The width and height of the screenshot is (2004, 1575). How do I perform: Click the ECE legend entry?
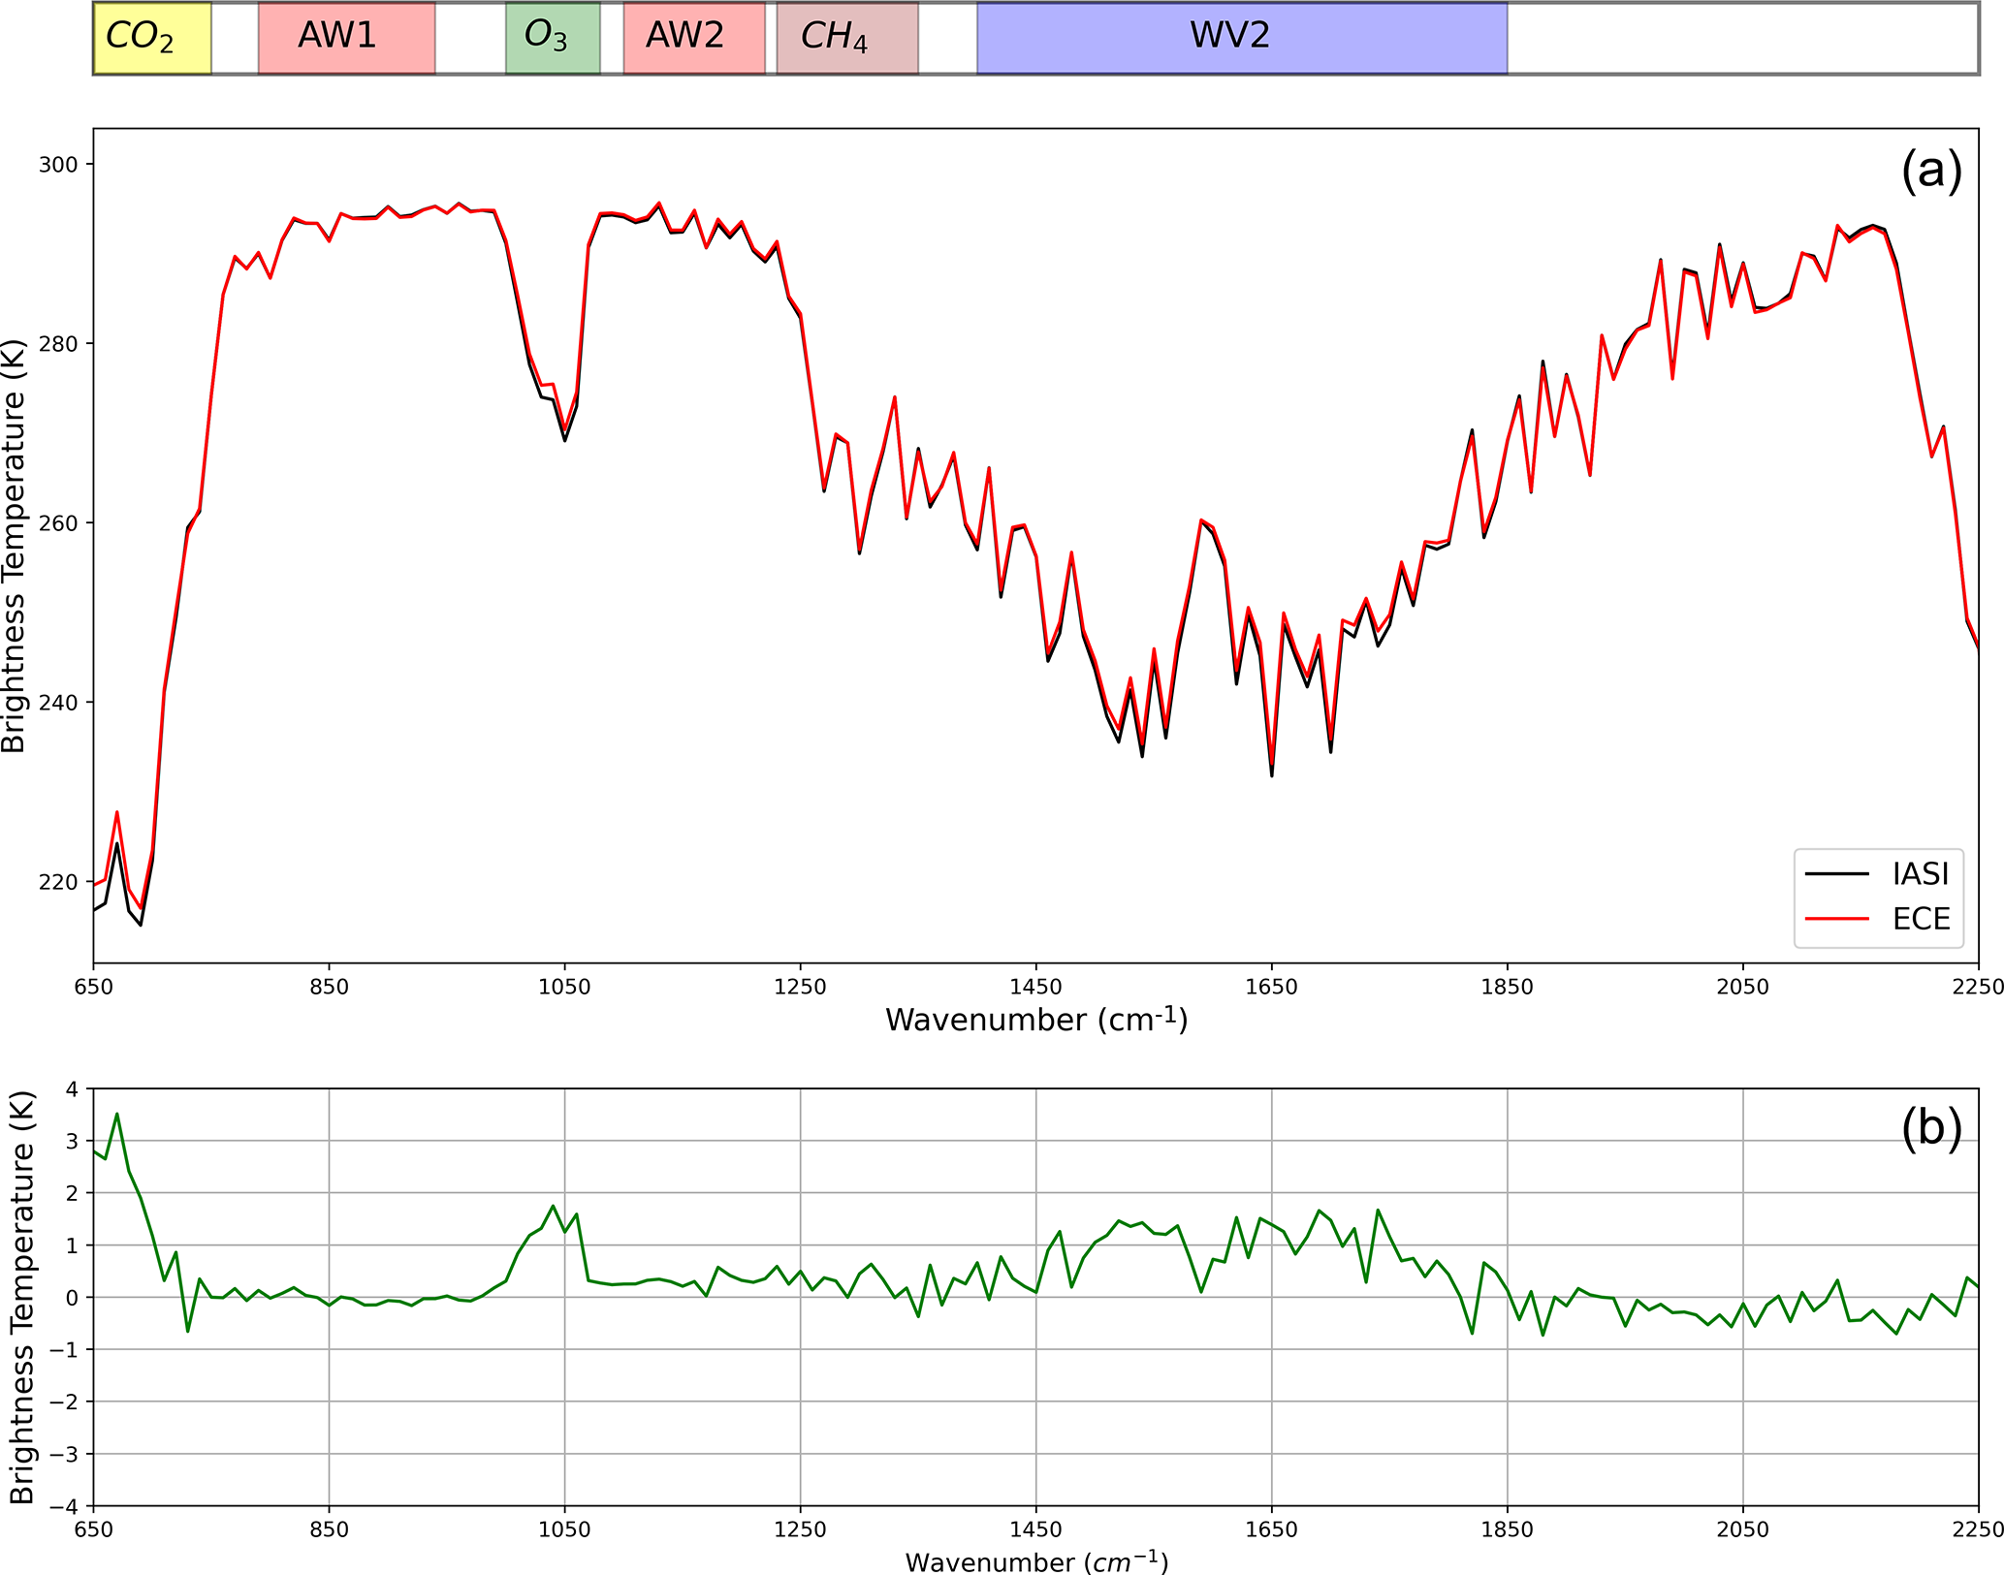[1921, 918]
